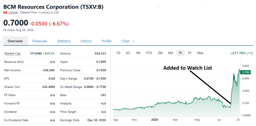Screen dimensions: 256x126
Task: Click the 556,533 volume value
Action: click(x=100, y=53)
